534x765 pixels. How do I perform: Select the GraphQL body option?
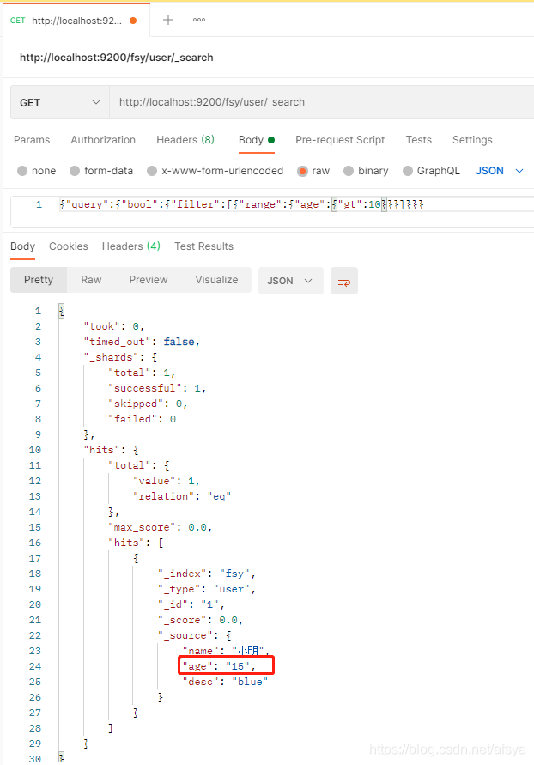pyautogui.click(x=409, y=171)
